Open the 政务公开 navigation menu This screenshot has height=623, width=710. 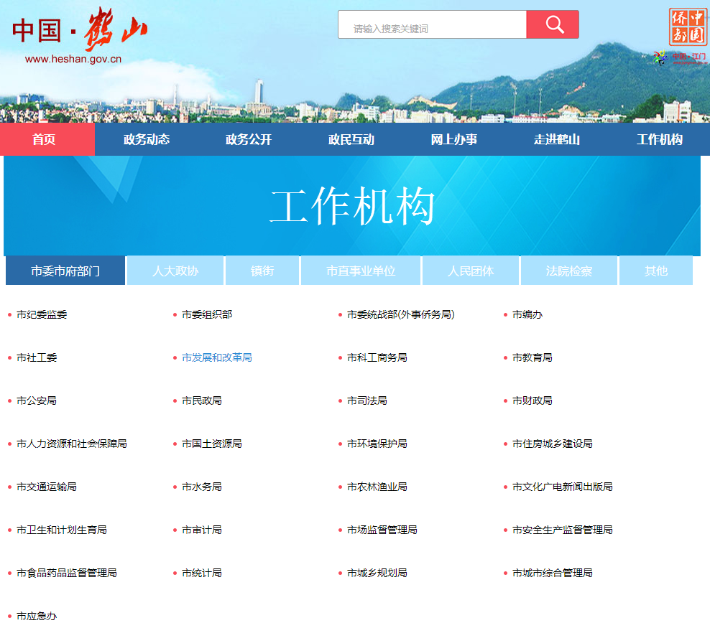[x=249, y=139]
